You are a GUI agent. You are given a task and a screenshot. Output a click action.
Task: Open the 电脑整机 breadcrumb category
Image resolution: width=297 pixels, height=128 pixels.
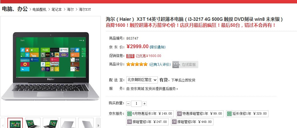(x=39, y=9)
